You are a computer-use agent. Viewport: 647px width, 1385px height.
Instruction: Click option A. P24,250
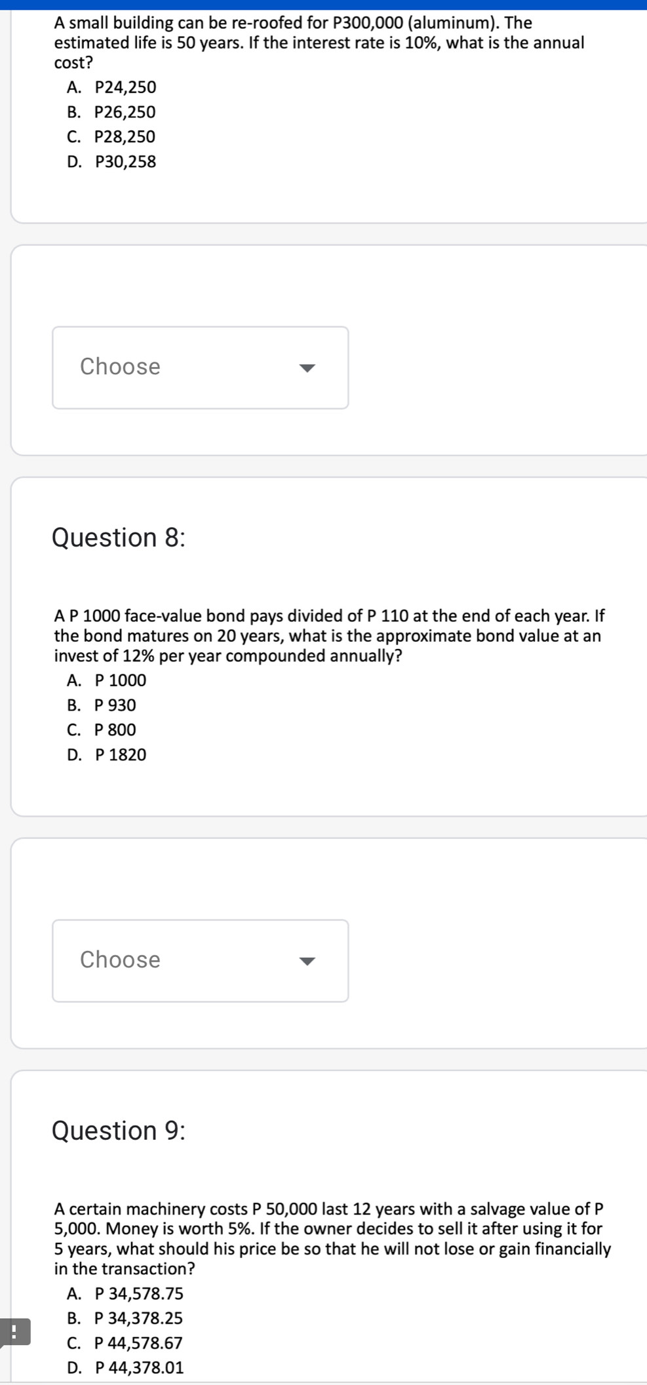click(112, 87)
